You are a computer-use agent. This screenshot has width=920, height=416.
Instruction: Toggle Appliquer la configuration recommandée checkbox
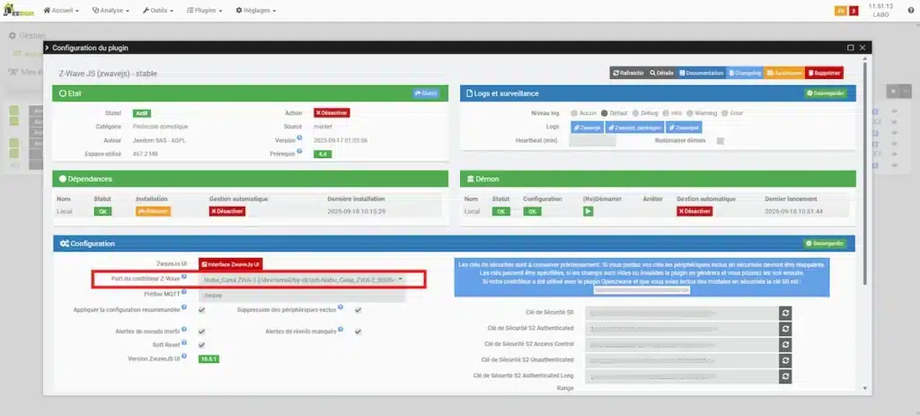click(202, 310)
